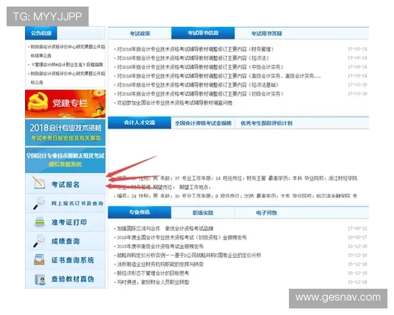Viewport: 394px width, 315px height.
Task: Click the notepad icon for 考试报名
Action: 39,183
